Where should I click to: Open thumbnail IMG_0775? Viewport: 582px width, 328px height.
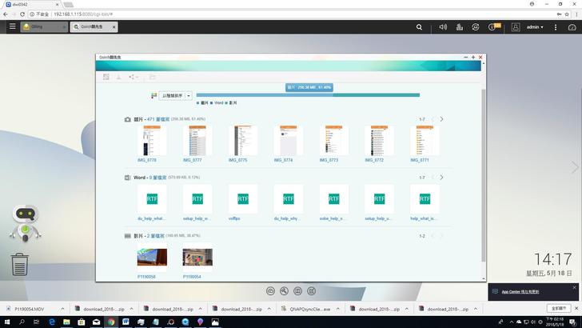tap(243, 141)
